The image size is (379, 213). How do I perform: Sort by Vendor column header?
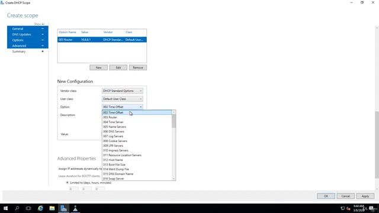[108, 32]
